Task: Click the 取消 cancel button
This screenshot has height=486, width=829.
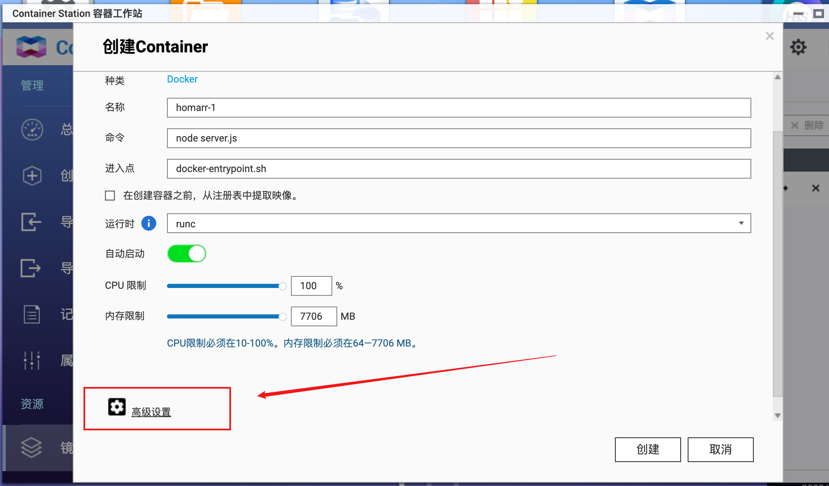Action: [x=720, y=449]
